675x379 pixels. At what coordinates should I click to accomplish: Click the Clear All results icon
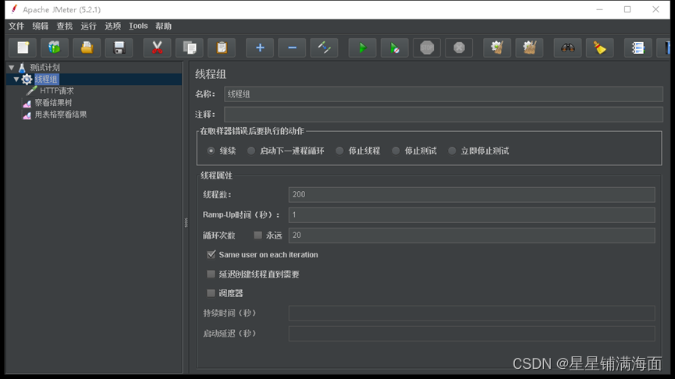coord(529,48)
